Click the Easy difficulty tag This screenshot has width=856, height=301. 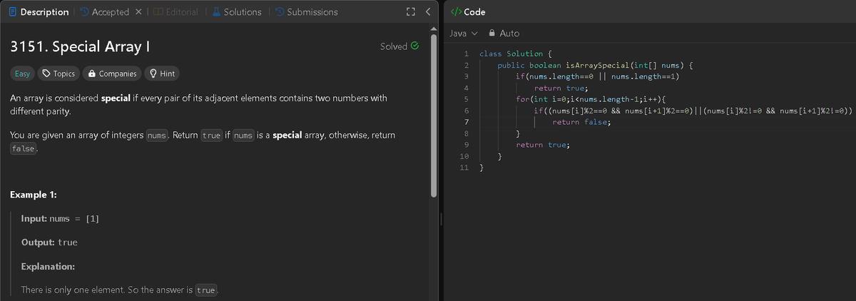[23, 73]
